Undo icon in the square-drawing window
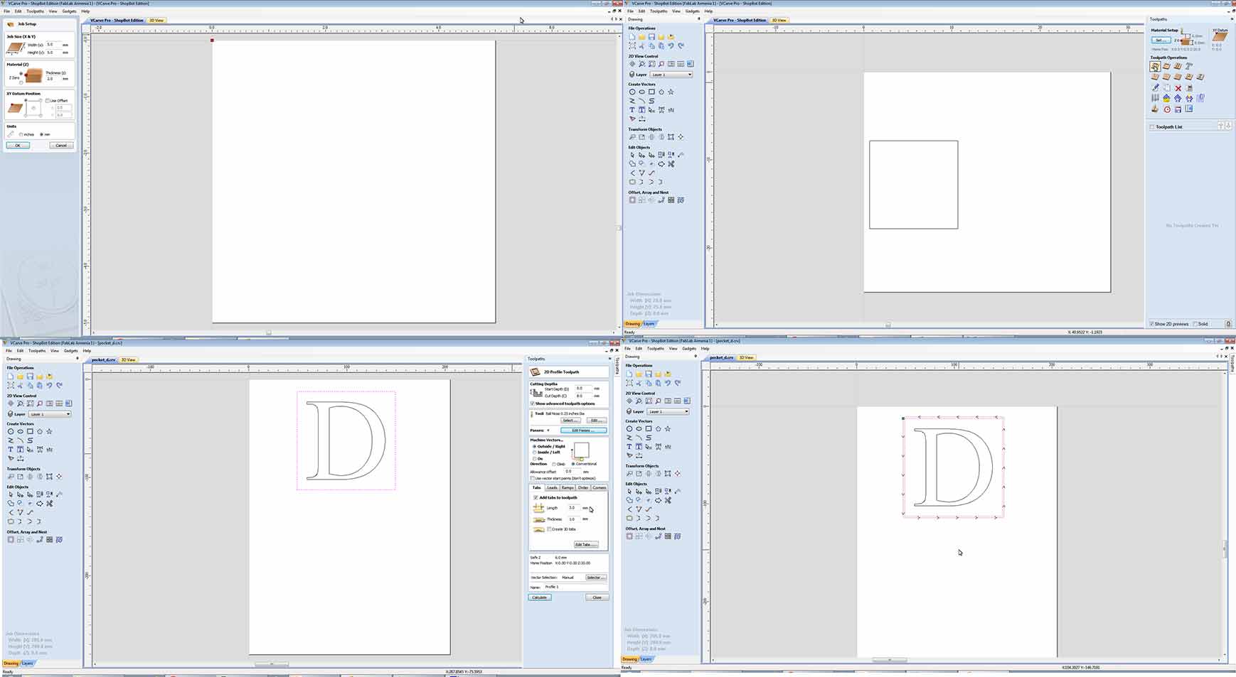The height and width of the screenshot is (677, 1236). [x=671, y=46]
